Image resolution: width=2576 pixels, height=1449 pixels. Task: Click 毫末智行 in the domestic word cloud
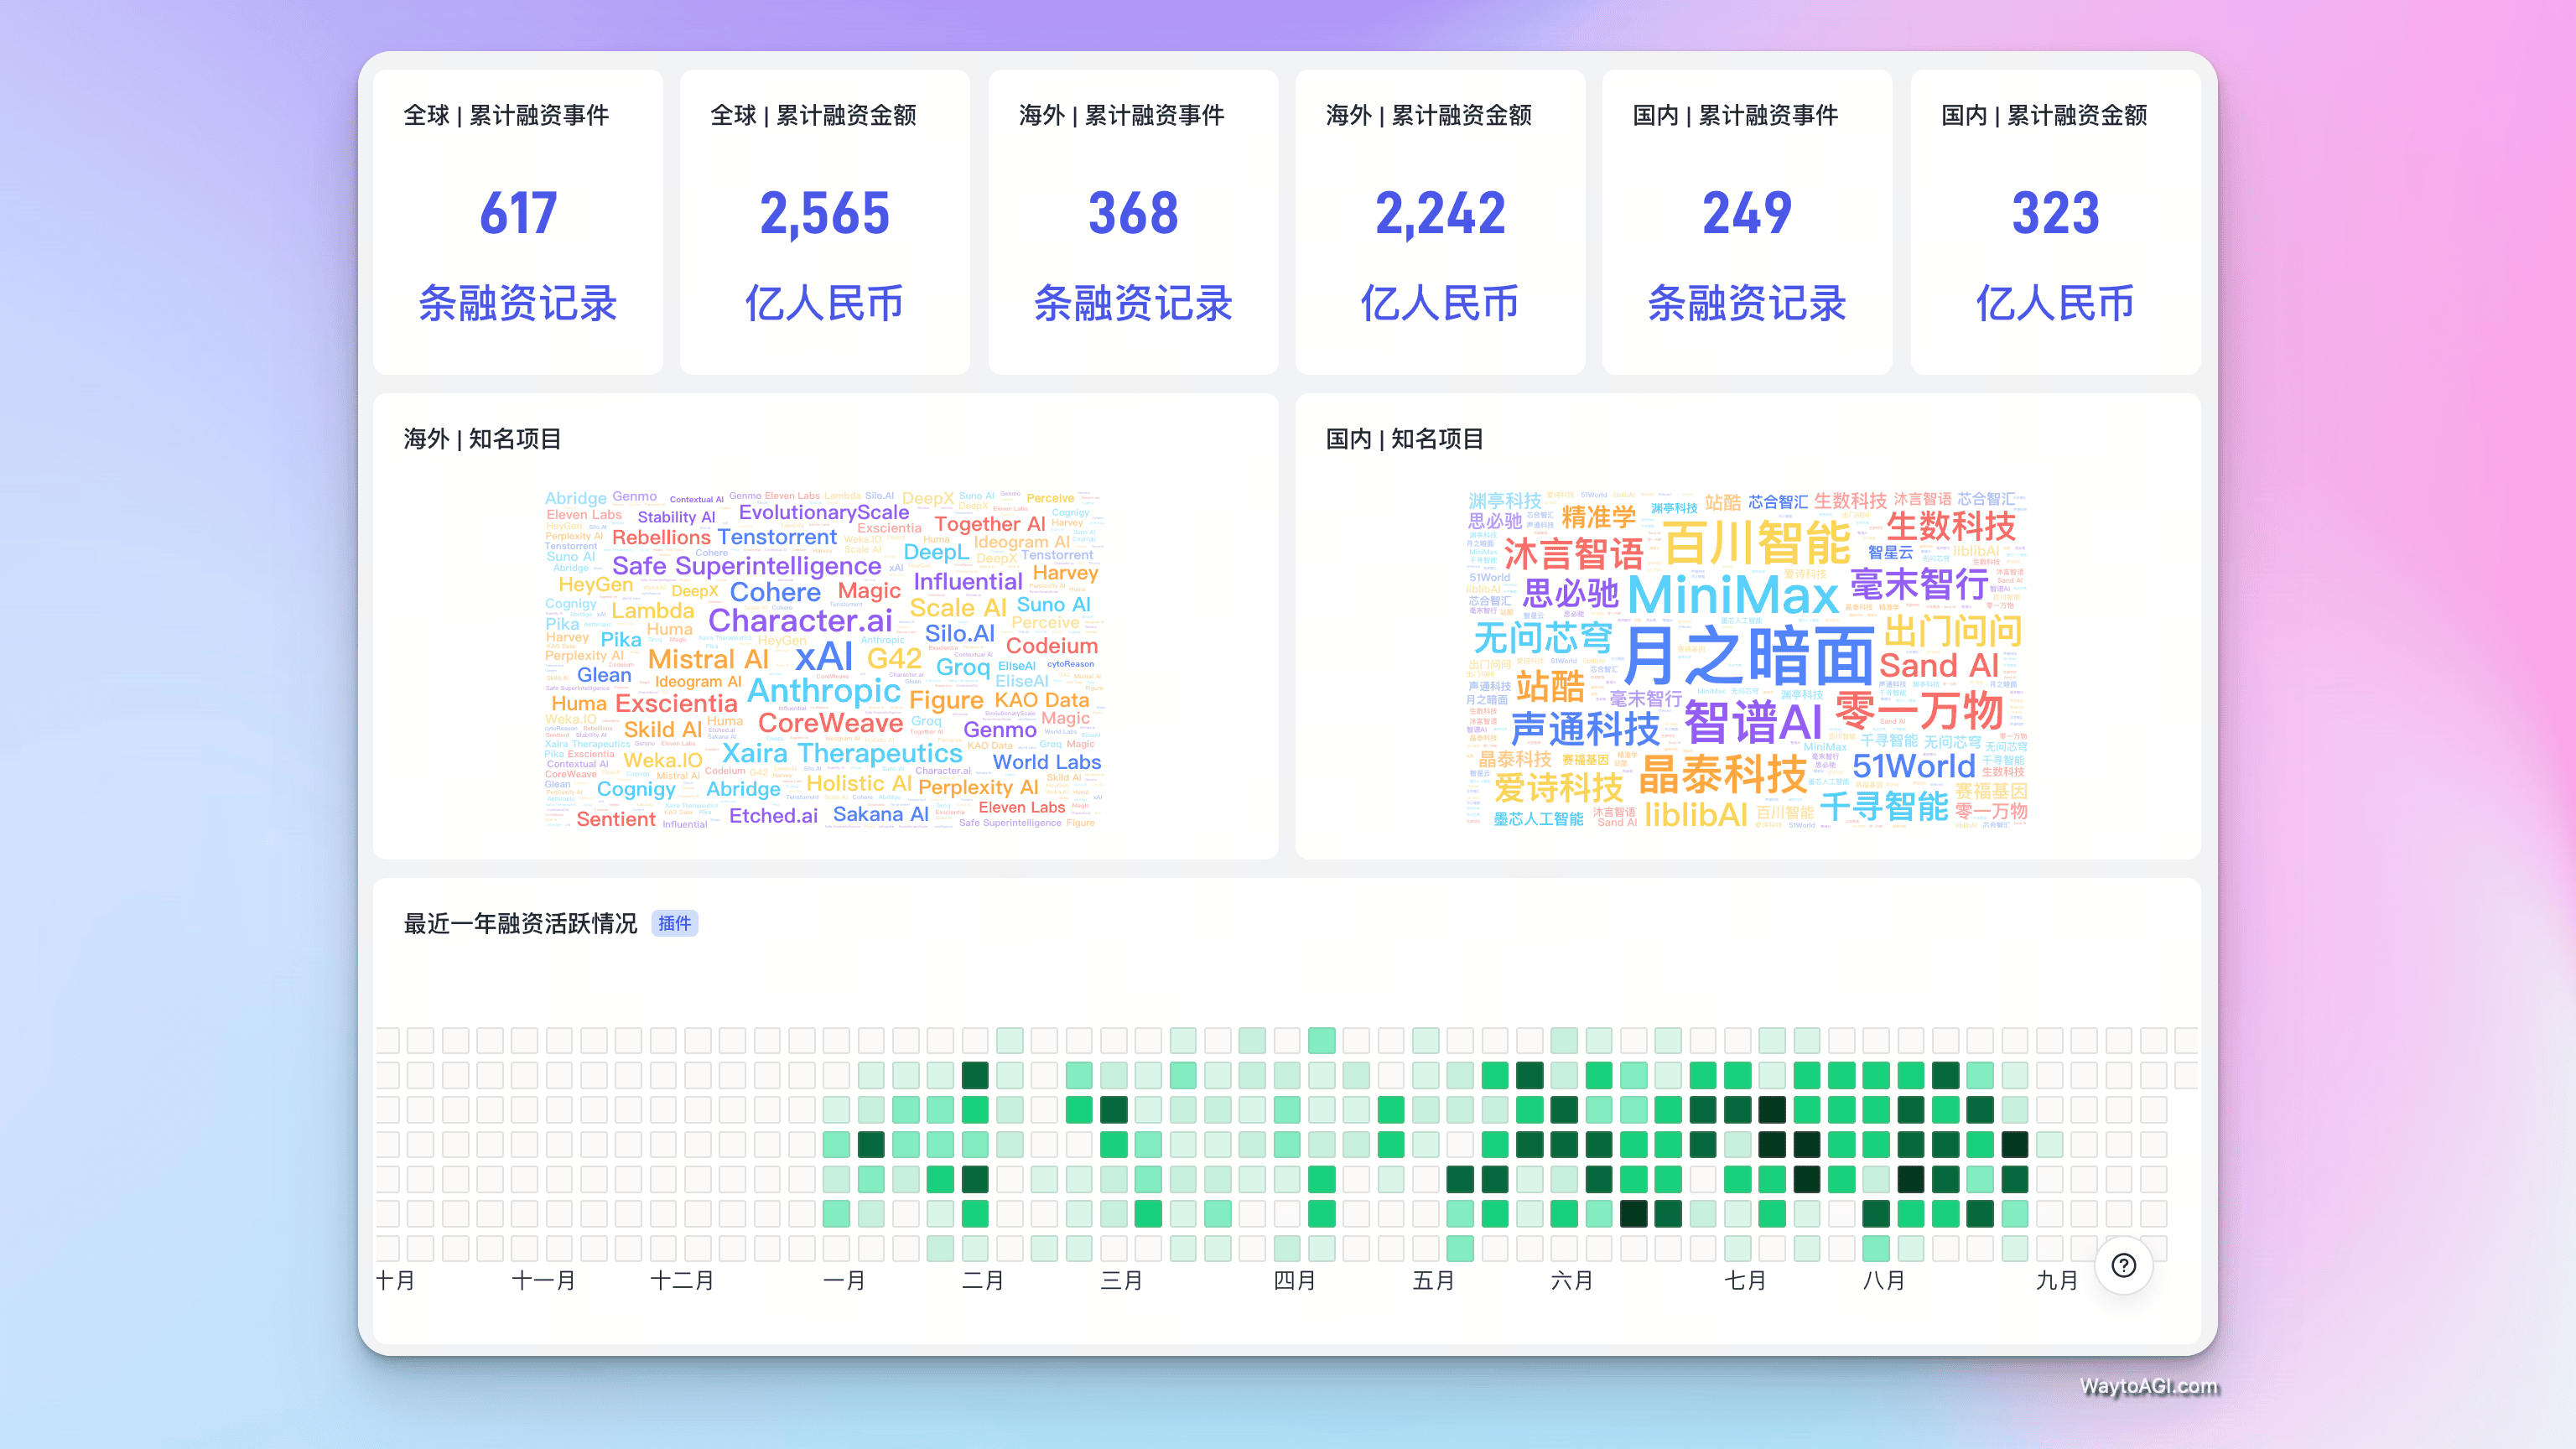pyautogui.click(x=1919, y=584)
